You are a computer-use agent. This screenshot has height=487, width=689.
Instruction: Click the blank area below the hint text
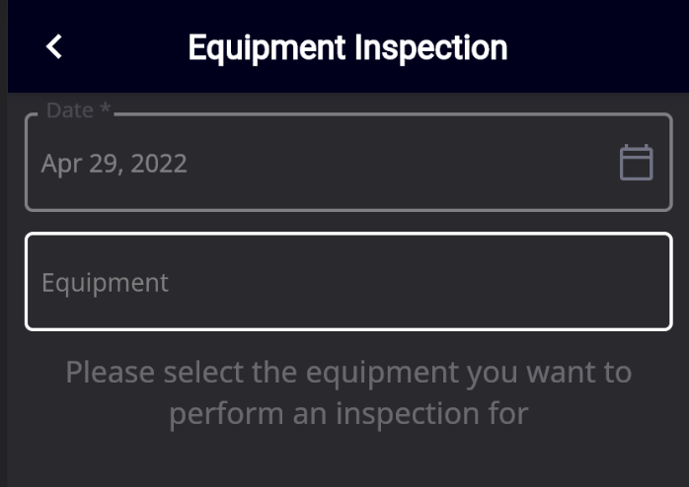pos(348,460)
